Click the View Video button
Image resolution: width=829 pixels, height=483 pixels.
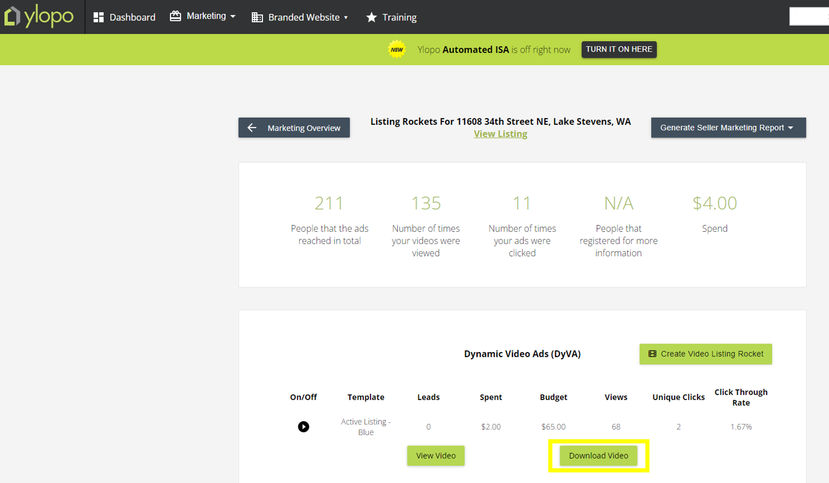click(x=435, y=455)
